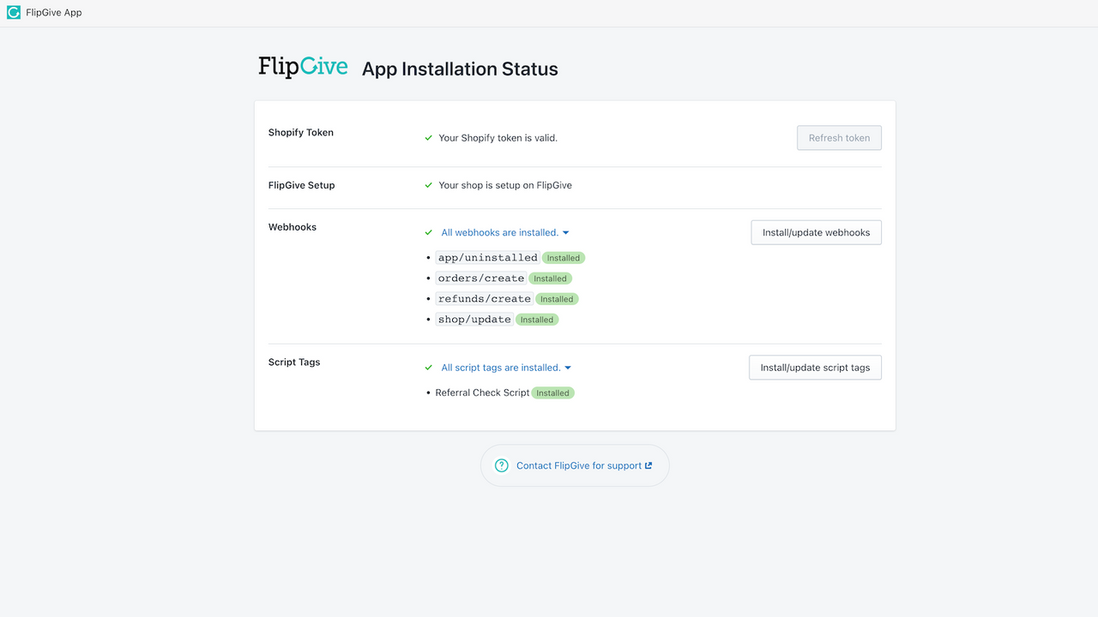Click Installed badge next to shop/update
Image resolution: width=1098 pixels, height=617 pixels.
click(537, 320)
